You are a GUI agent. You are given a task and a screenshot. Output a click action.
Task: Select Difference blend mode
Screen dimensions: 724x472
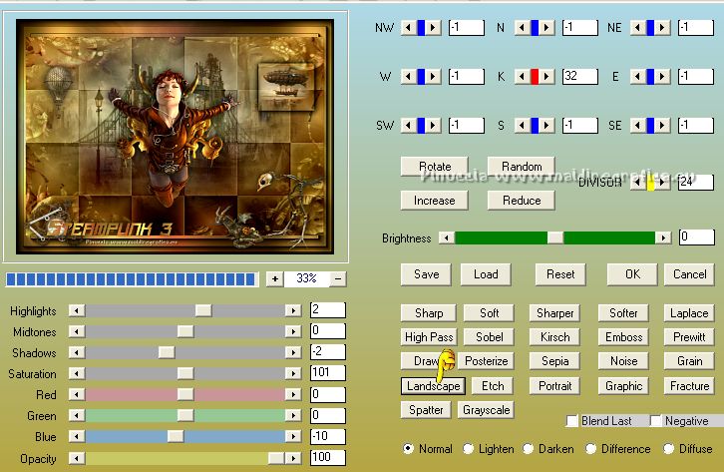pos(590,448)
